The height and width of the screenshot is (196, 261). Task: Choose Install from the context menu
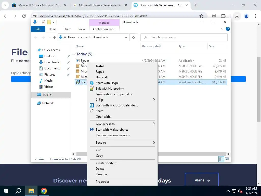click(x=100, y=66)
